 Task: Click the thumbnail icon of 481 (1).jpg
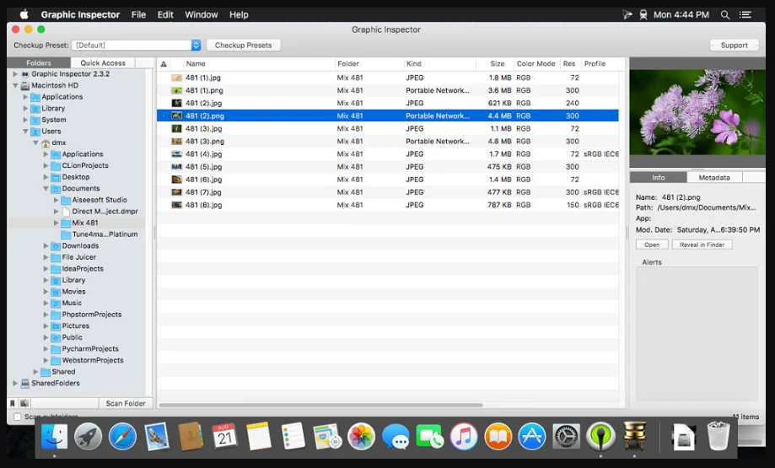(176, 78)
